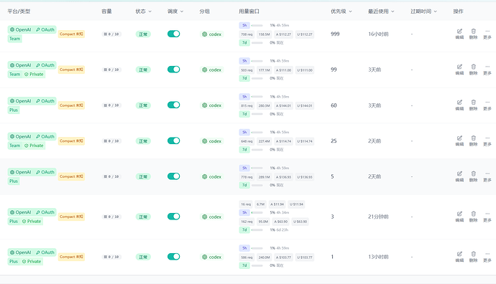This screenshot has width=496, height=284.
Task: Edit the account with priority 999
Action: coord(459,34)
